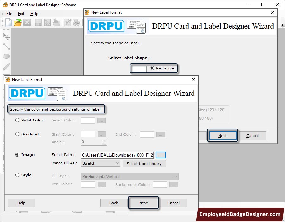Select the Style radio option
The height and width of the screenshot is (222, 285).
coord(17,175)
